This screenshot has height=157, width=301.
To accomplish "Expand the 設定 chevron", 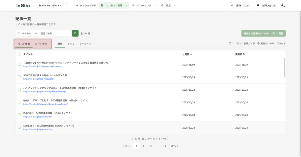I will [175, 5].
